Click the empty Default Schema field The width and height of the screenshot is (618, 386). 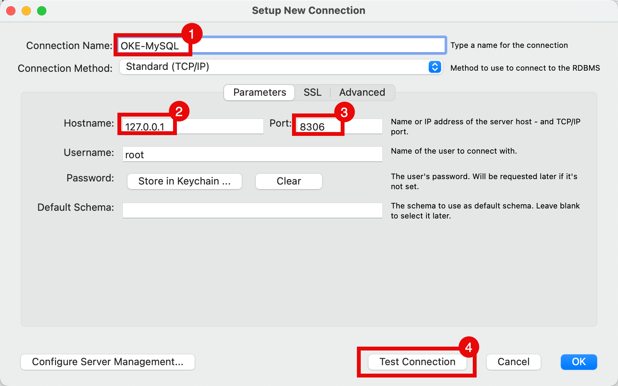click(x=252, y=210)
